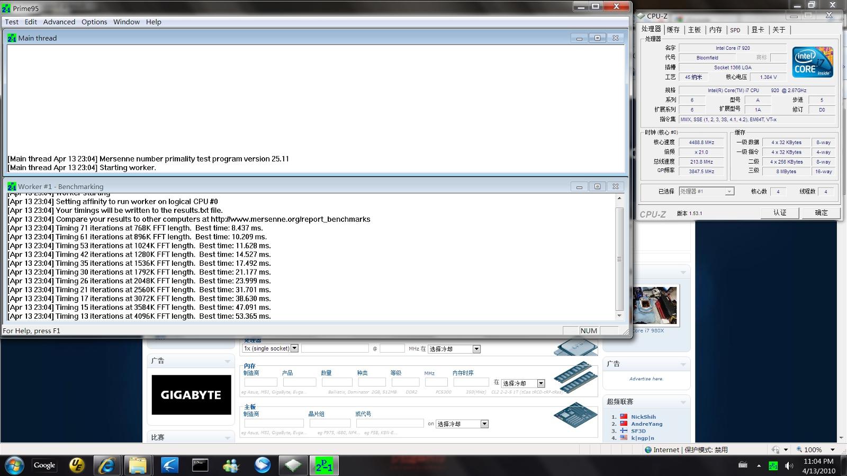Open Windows Explorer folder in taskbar
The height and width of the screenshot is (476, 847).
(138, 465)
